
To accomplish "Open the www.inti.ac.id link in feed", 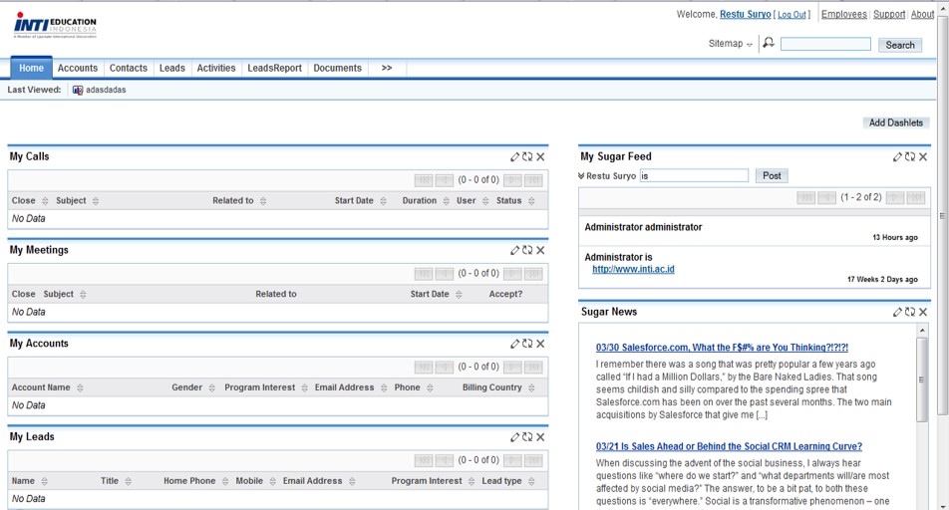I will pyautogui.click(x=633, y=269).
